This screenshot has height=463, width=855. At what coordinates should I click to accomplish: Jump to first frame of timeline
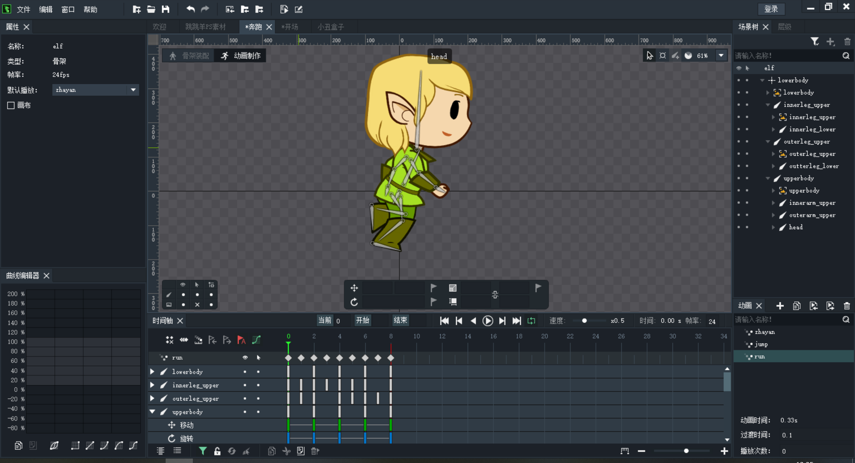coord(444,321)
